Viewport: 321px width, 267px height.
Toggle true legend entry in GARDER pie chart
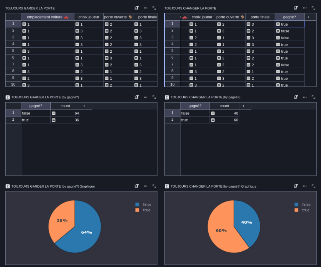click(143, 210)
